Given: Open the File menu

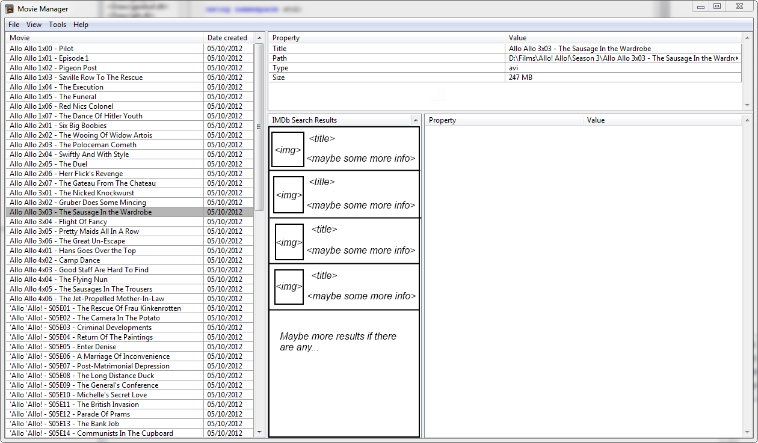Looking at the screenshot, I should [x=14, y=25].
